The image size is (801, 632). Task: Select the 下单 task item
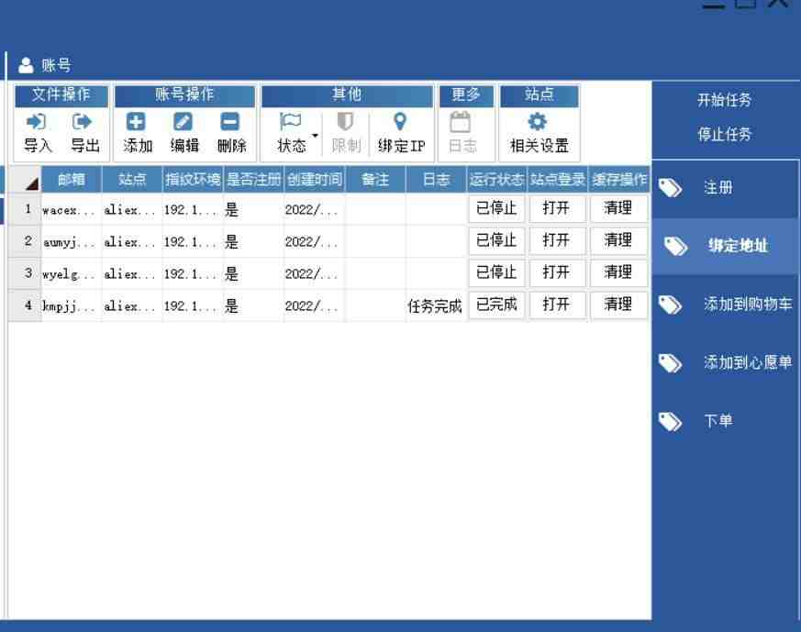pyautogui.click(x=725, y=422)
